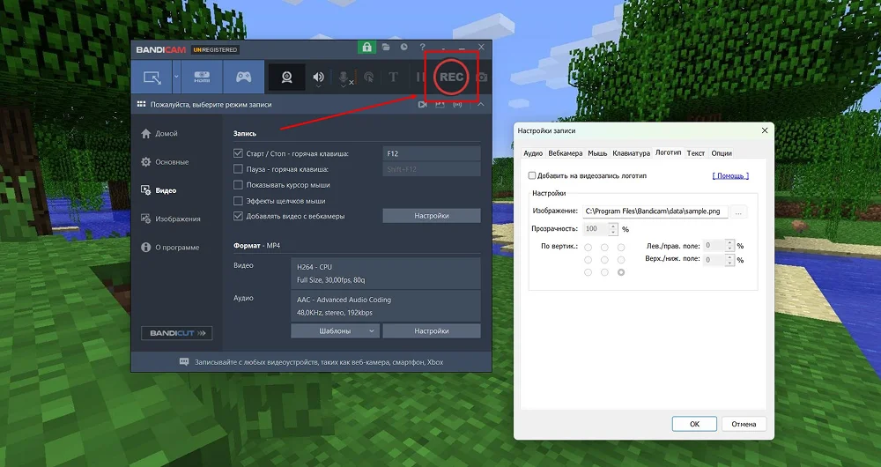The image size is (881, 467).
Task: Select center logo position radio
Action: point(604,260)
